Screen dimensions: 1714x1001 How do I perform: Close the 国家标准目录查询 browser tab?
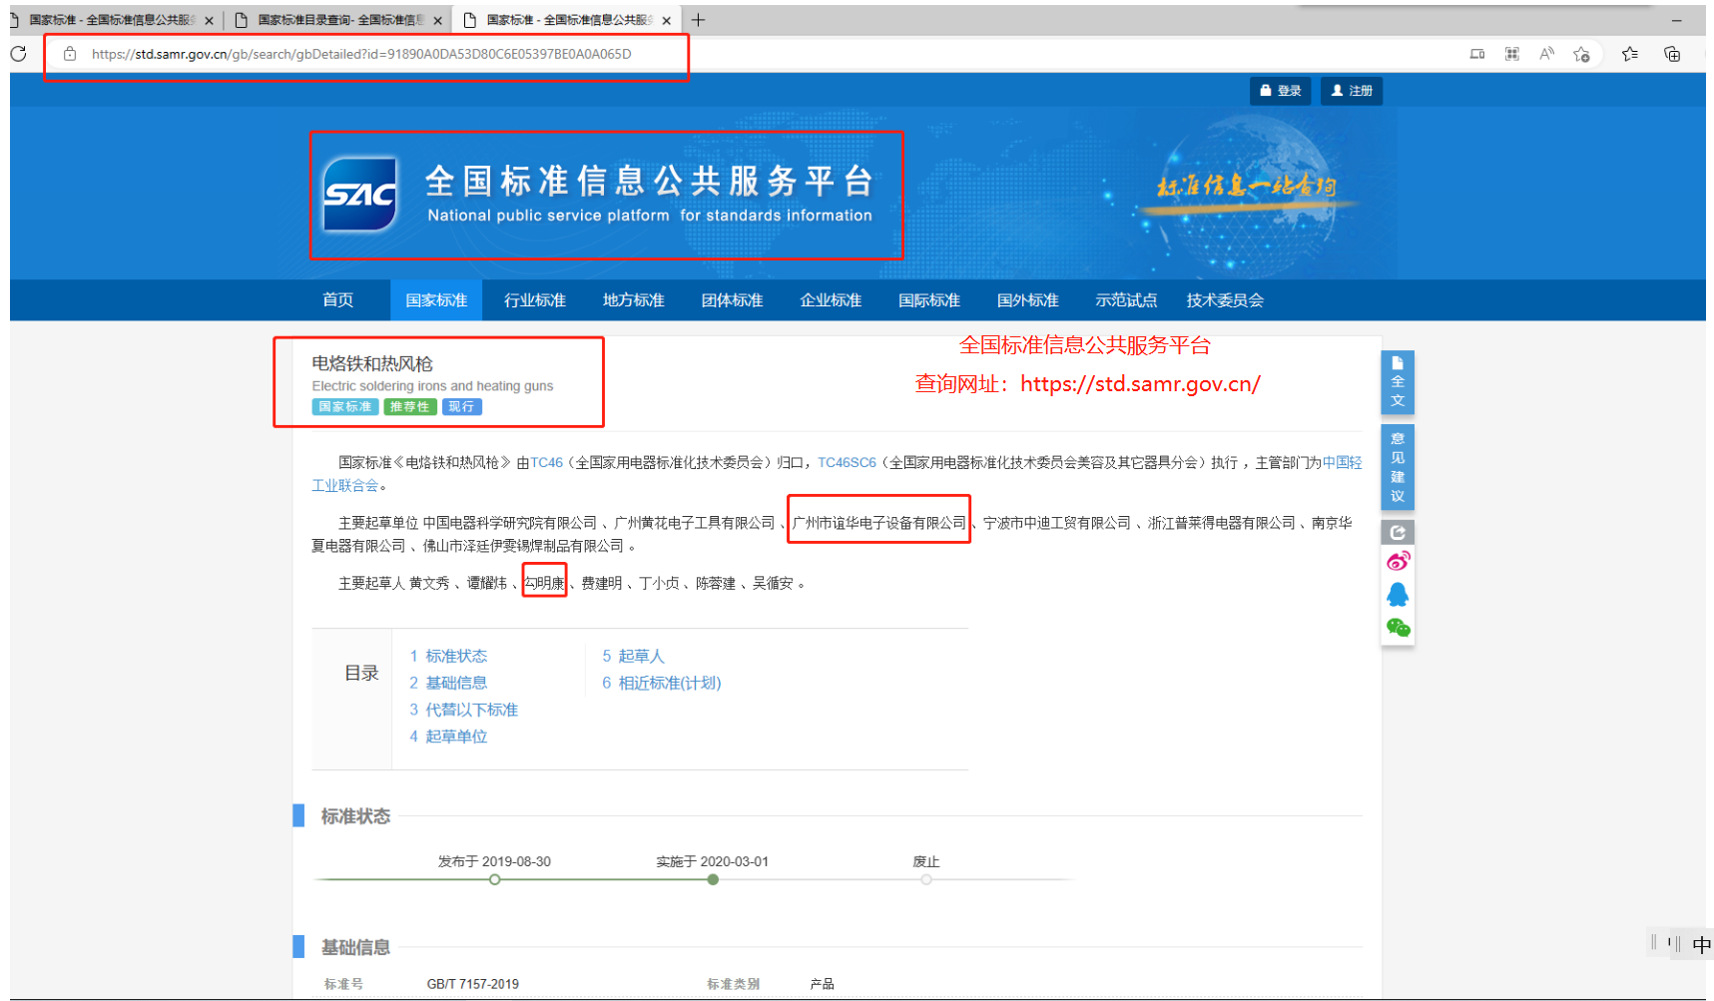[437, 20]
